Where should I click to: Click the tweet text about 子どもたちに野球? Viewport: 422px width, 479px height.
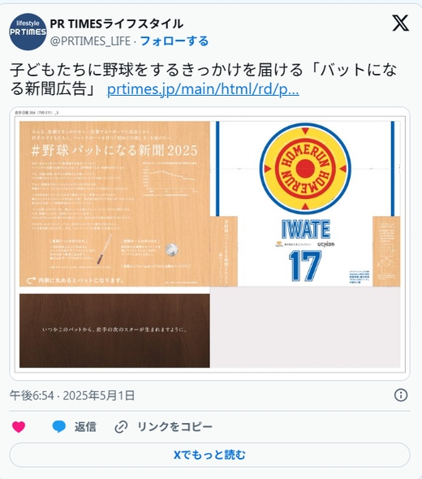click(x=204, y=79)
